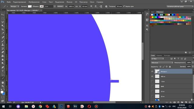Select the Eraser tool
Viewport: 194px width, 109px height.
(3, 52)
